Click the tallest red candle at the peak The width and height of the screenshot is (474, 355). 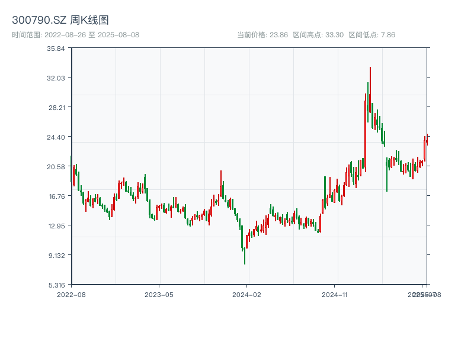tap(370, 90)
